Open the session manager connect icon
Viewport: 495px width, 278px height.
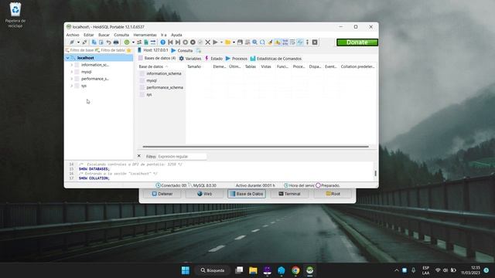[72, 42]
